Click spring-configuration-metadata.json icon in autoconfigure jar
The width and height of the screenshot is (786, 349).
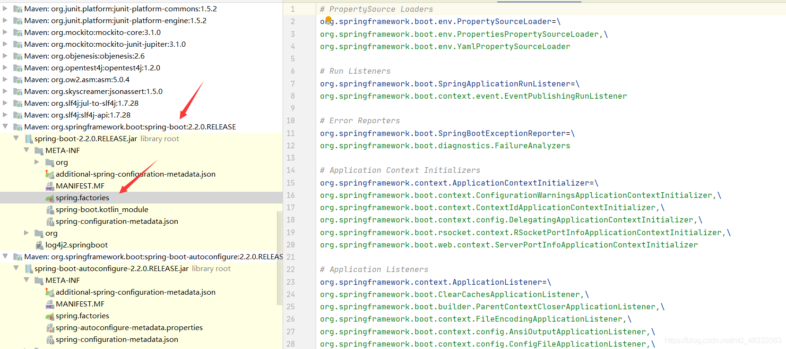pyautogui.click(x=50, y=340)
